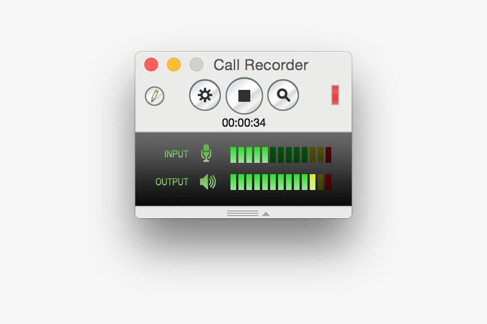487x324 pixels.
Task: Click the INPUT level meter bars
Action: pos(281,155)
